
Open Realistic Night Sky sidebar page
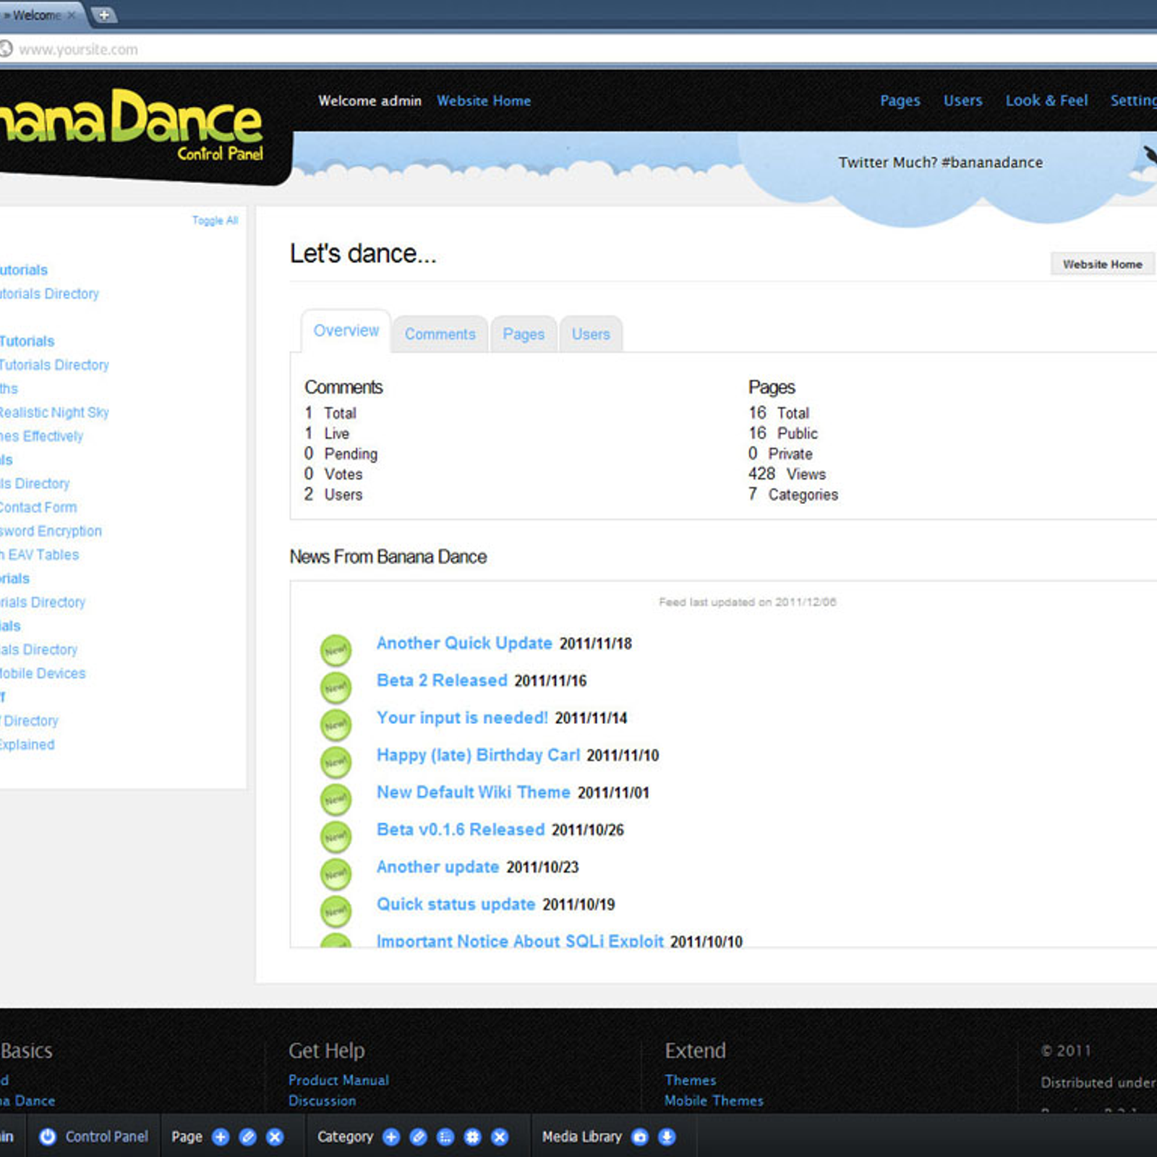(54, 412)
